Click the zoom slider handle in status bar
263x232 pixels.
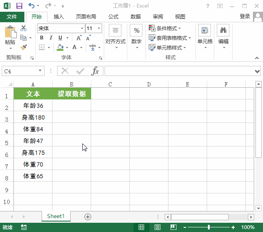click(x=209, y=227)
